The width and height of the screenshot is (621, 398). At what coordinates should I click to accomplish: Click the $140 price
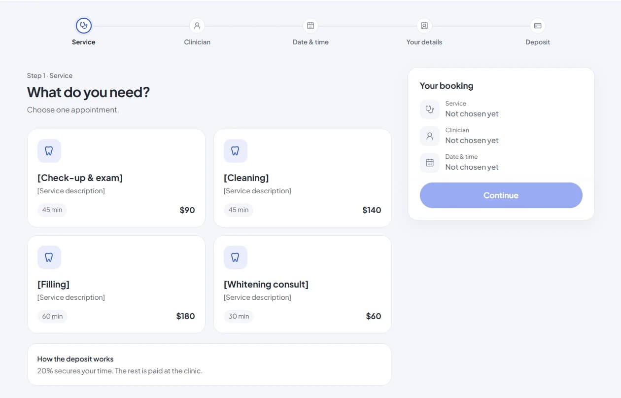pyautogui.click(x=372, y=210)
